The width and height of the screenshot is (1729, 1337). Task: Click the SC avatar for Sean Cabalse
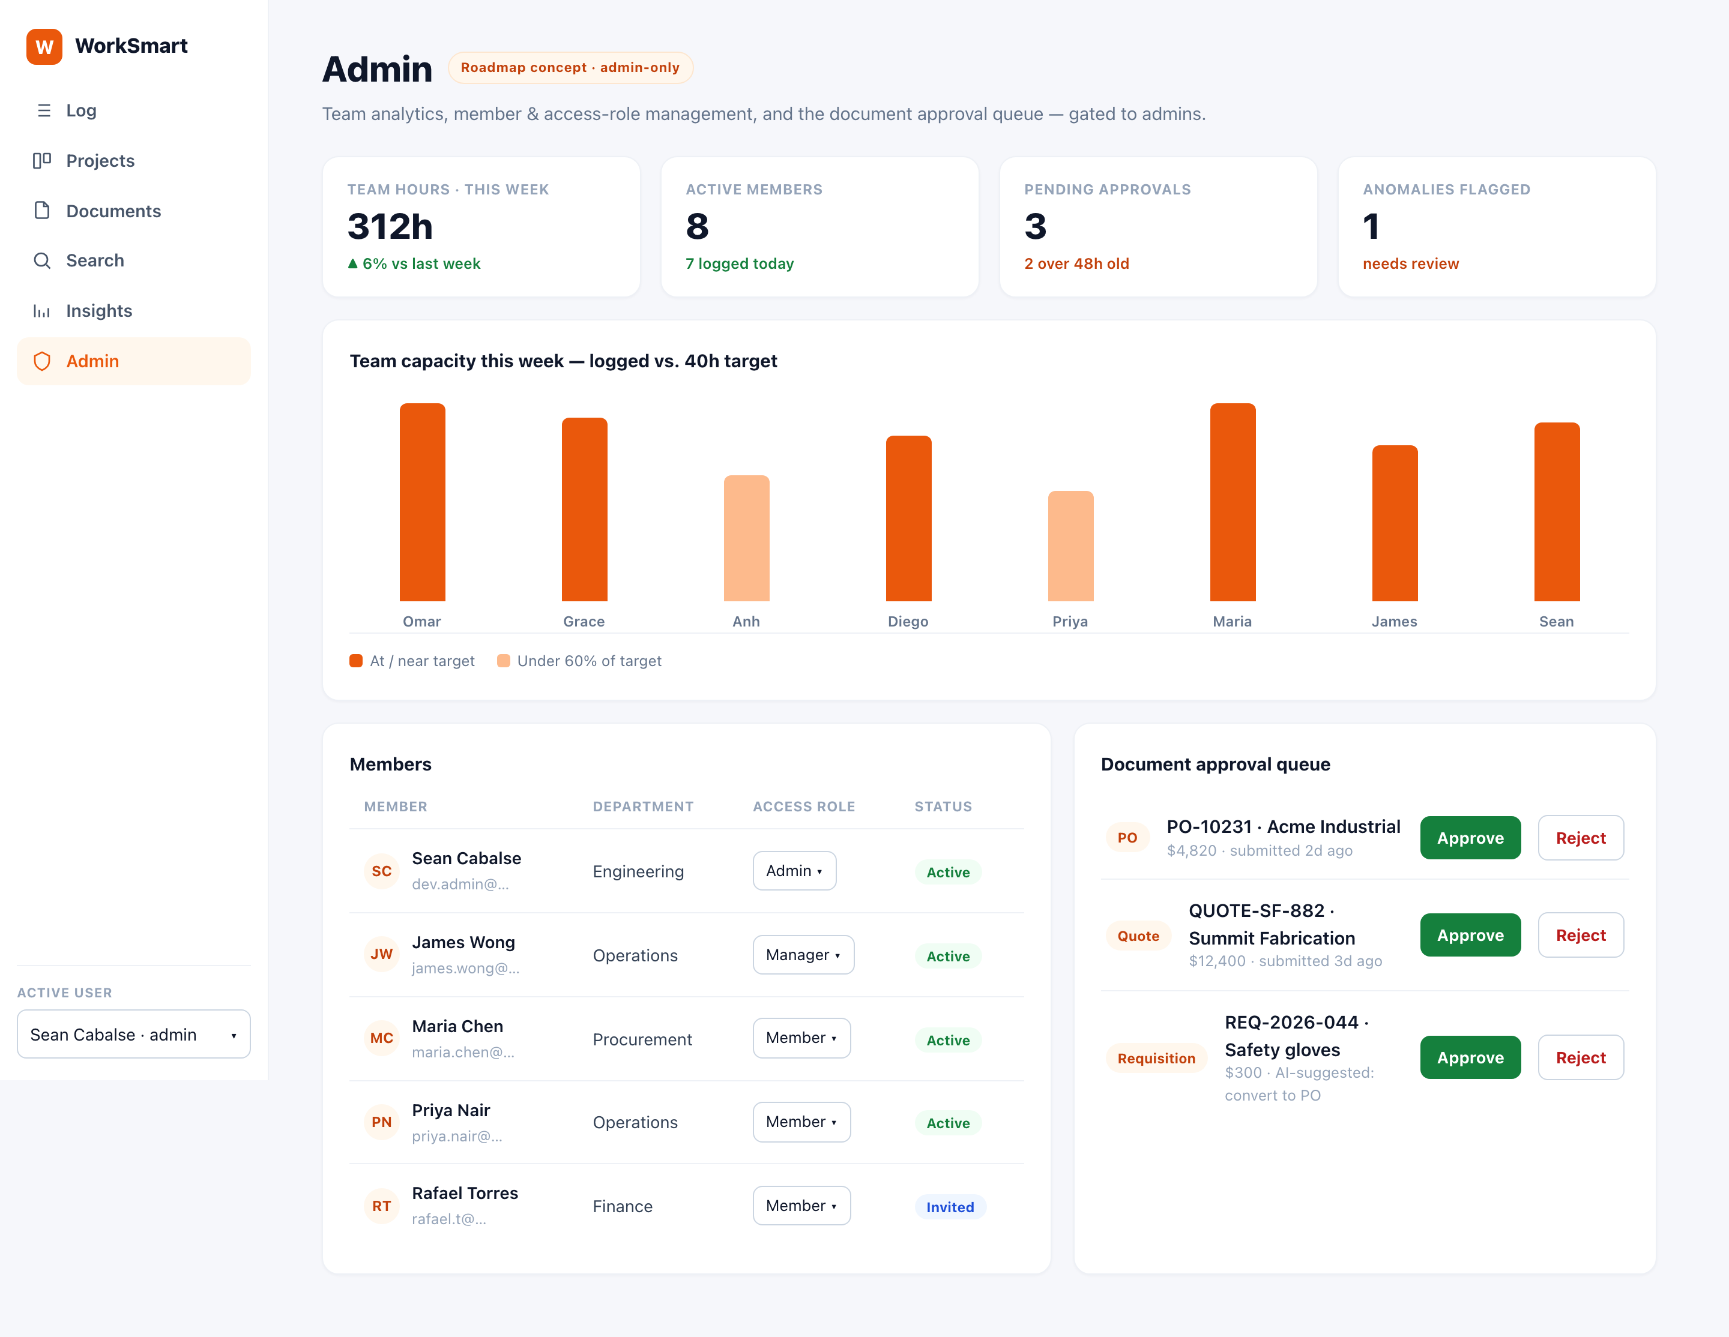(382, 871)
